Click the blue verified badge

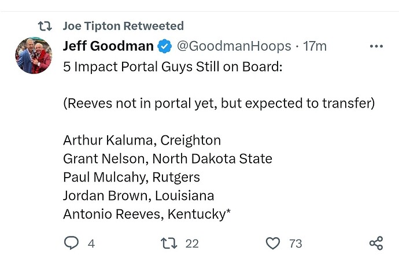[165, 46]
